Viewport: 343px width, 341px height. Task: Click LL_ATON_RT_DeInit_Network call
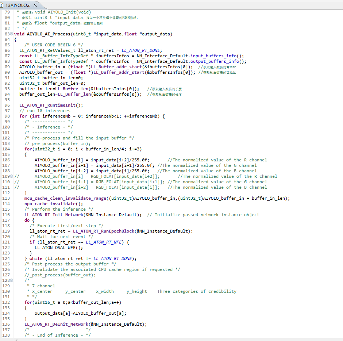click(57, 324)
